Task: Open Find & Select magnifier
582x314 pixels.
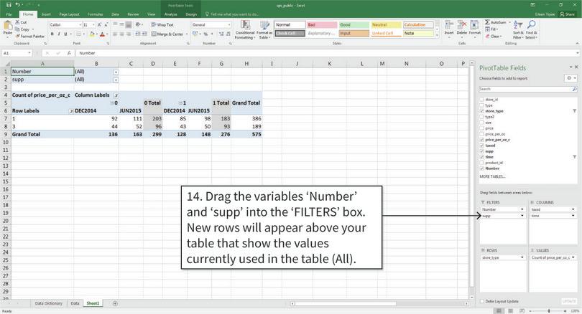Action: tap(531, 29)
